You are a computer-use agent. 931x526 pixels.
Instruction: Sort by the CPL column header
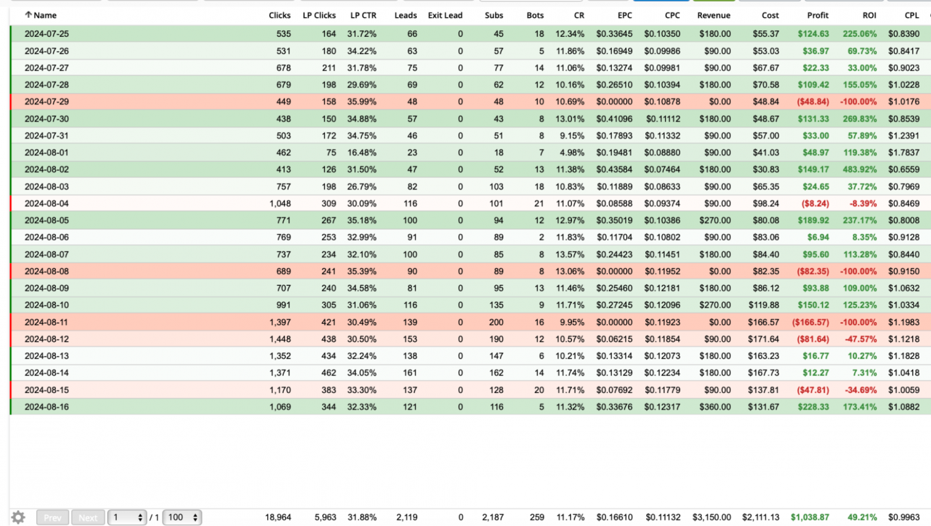coord(911,15)
